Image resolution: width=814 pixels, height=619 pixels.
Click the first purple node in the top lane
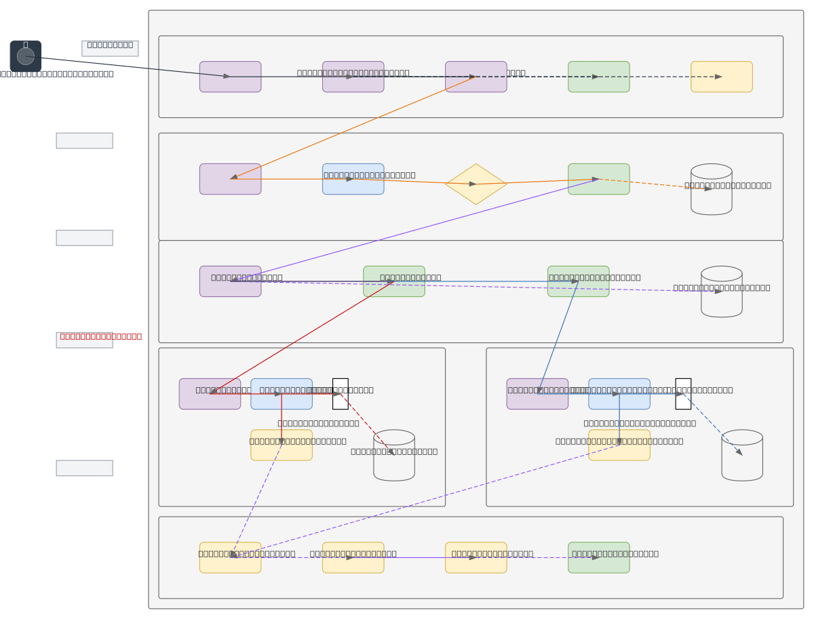coord(230,77)
